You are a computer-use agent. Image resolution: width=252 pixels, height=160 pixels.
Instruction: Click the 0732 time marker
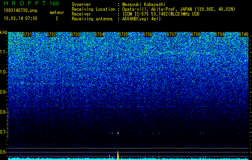coord(51,34)
